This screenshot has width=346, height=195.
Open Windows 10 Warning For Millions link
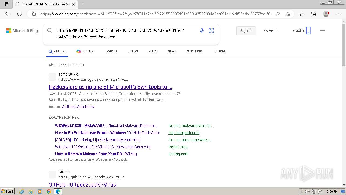pos(103,147)
